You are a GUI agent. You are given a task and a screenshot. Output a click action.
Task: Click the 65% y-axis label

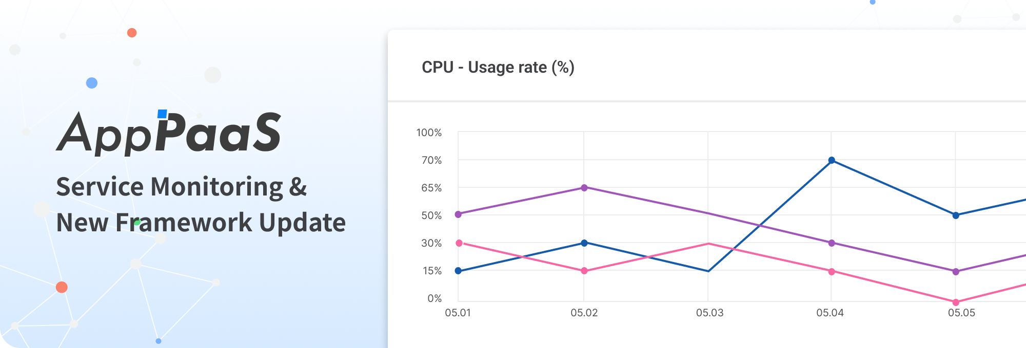coord(431,188)
